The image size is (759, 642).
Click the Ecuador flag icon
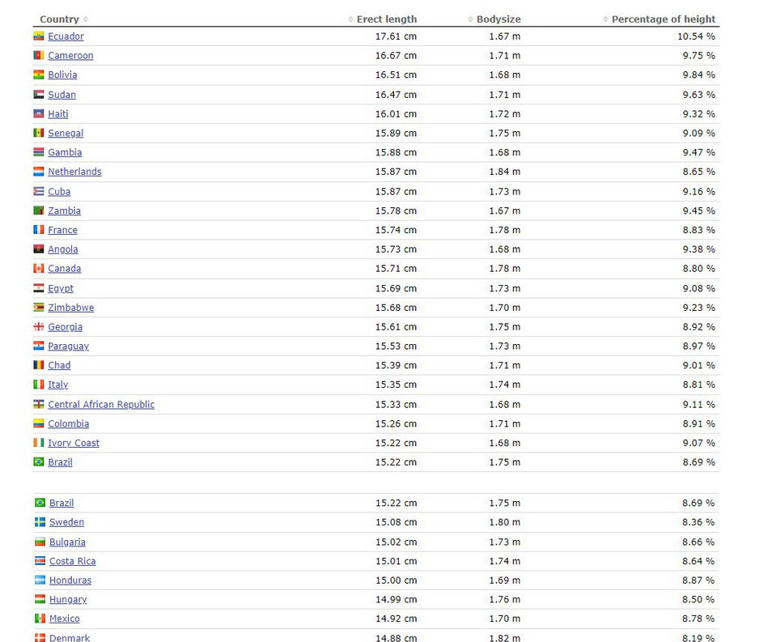[38, 36]
